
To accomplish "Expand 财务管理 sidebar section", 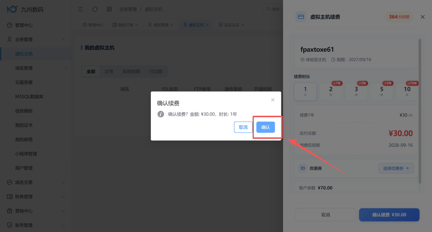I will [x=36, y=197].
